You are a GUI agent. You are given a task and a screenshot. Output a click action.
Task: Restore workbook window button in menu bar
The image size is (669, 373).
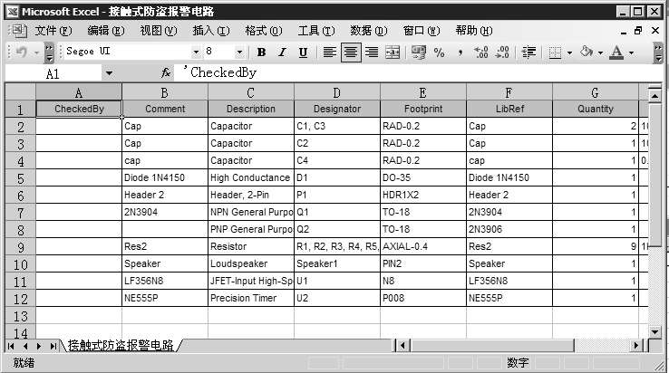pos(638,30)
